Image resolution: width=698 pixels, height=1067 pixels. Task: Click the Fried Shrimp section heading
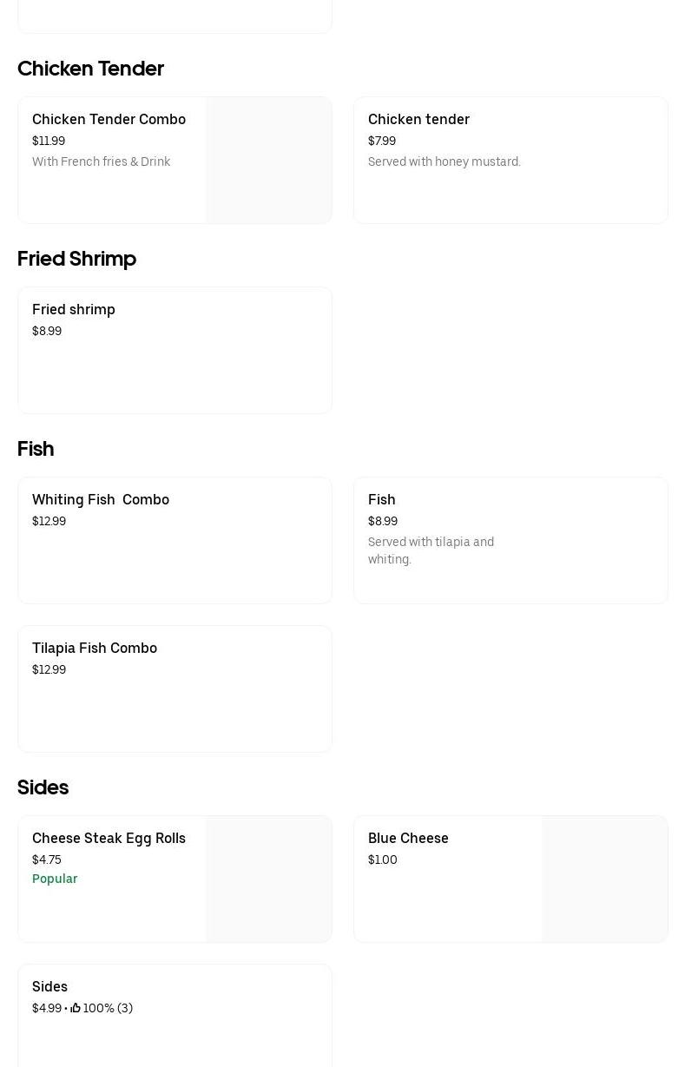point(76,259)
